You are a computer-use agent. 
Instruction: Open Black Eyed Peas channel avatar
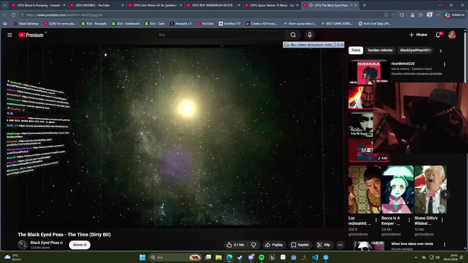(x=23, y=245)
